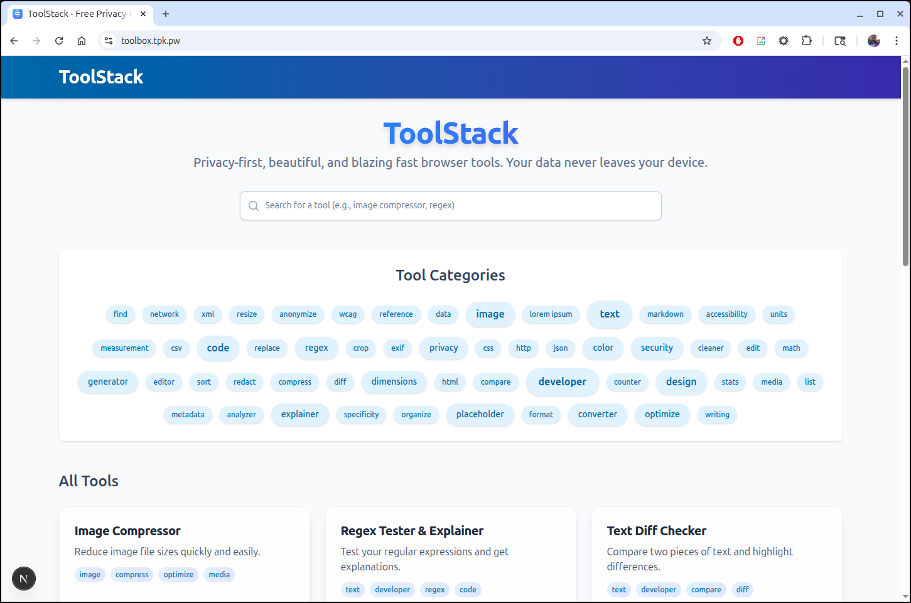
Task: Click the round N badge icon
Action: tap(24, 579)
